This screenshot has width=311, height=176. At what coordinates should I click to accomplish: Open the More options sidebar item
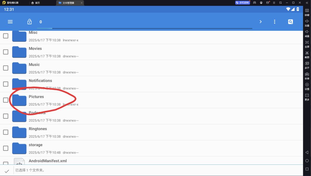point(307,97)
